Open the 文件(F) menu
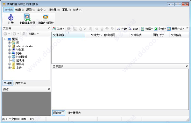 click(9, 10)
